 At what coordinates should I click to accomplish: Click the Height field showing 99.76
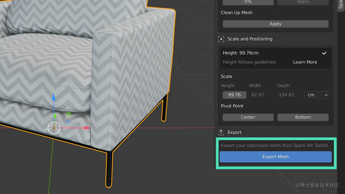[x=234, y=95]
